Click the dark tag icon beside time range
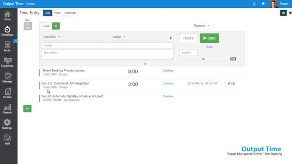 [x=233, y=59]
